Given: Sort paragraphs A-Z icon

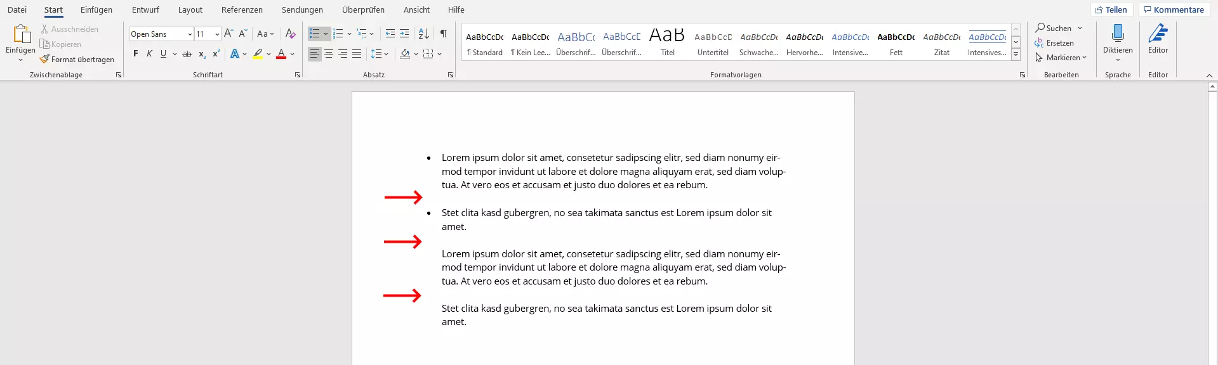Looking at the screenshot, I should (424, 34).
